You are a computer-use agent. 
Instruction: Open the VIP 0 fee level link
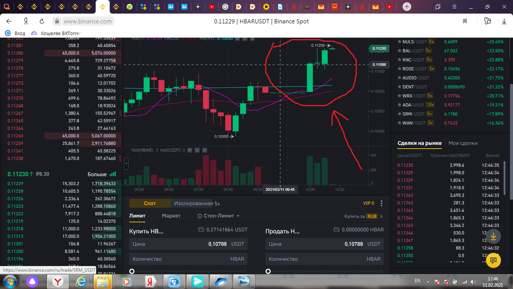click(369, 203)
